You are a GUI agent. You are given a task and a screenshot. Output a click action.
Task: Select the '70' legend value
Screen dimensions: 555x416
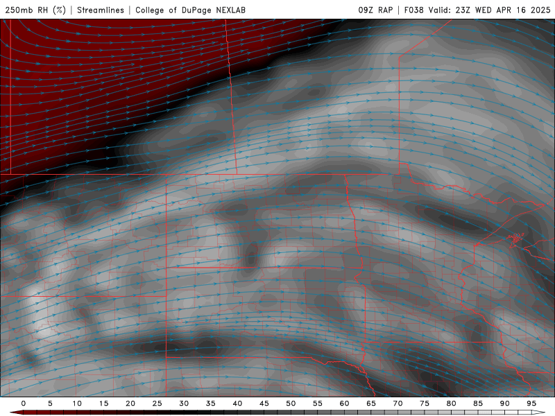398,404
